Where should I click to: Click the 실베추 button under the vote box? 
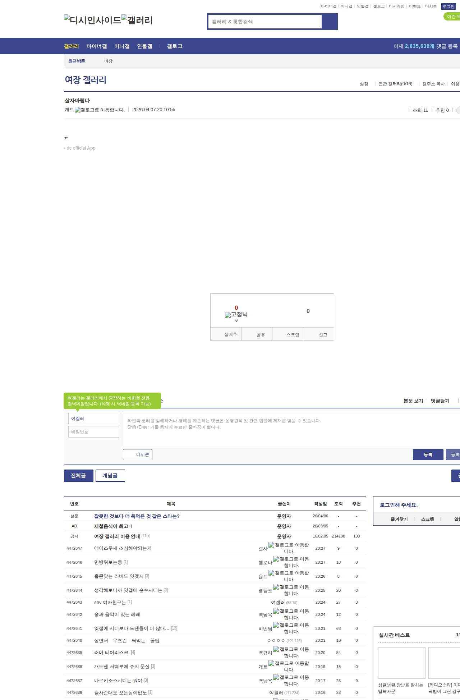coord(226,334)
